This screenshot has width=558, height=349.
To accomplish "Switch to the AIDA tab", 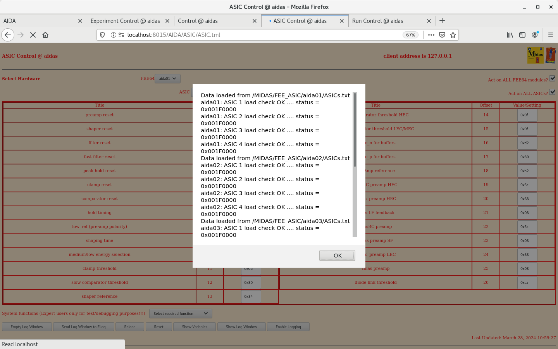I will 43,21.
